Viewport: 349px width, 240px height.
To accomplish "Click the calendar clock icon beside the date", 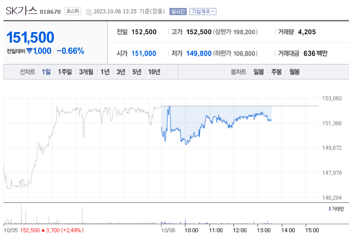I will click(89, 12).
